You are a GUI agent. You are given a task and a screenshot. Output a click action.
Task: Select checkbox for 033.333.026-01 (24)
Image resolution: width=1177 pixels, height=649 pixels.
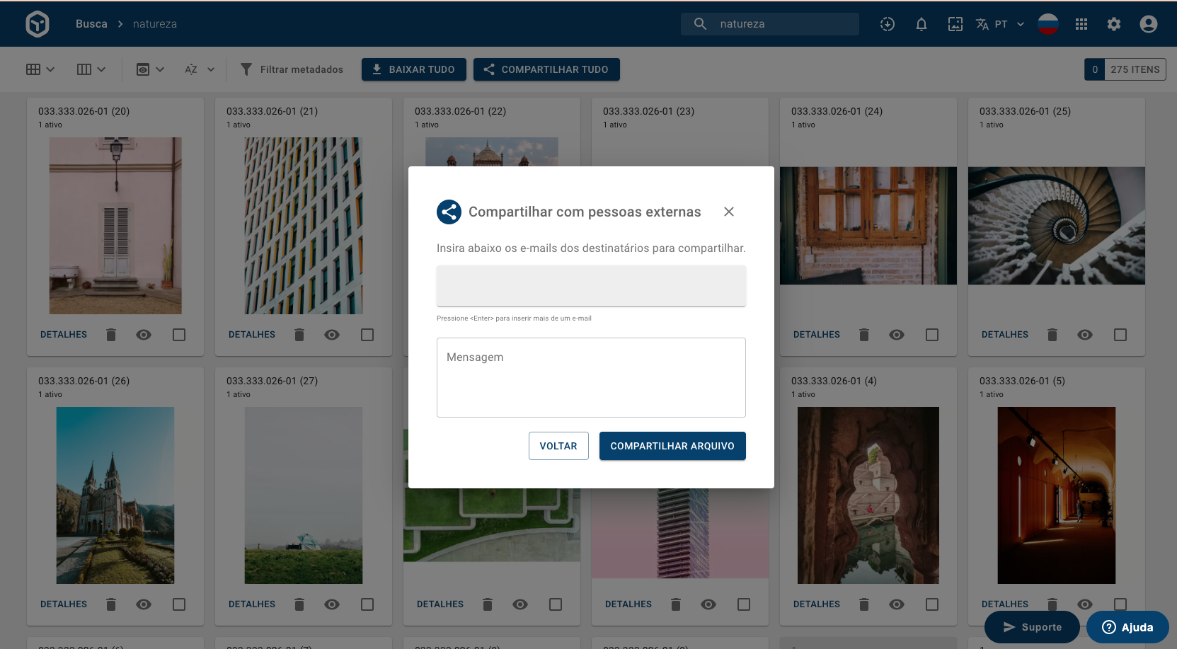click(932, 335)
